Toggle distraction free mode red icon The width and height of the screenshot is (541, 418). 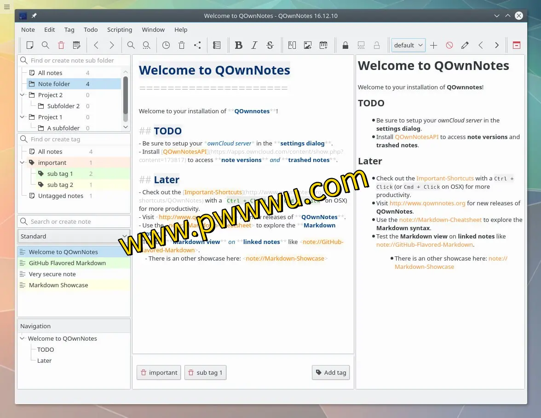(516, 45)
